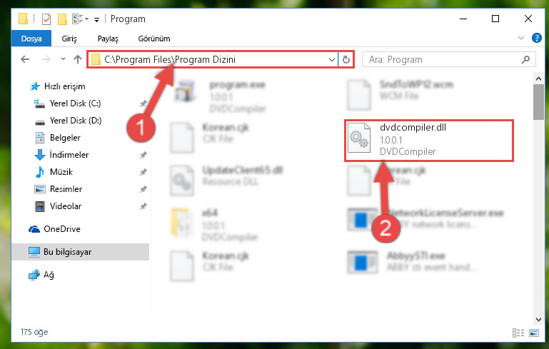Switch to details view layout icon

(x=518, y=333)
